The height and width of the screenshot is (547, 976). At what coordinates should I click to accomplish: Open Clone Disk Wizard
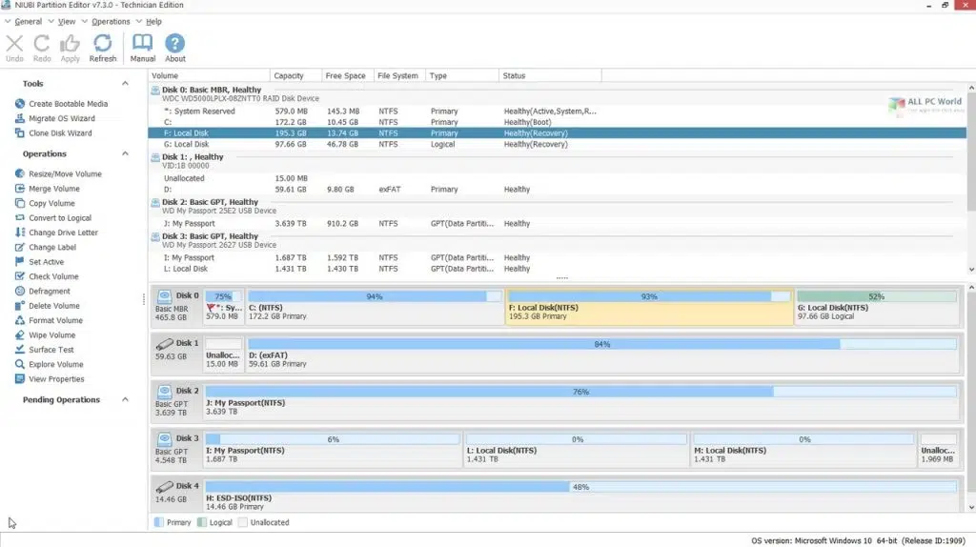coord(60,133)
